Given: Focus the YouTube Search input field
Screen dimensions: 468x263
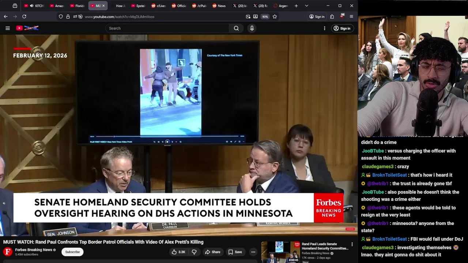Looking at the screenshot, I should click(x=167, y=28).
